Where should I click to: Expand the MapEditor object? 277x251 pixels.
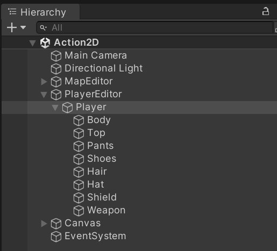44,82
